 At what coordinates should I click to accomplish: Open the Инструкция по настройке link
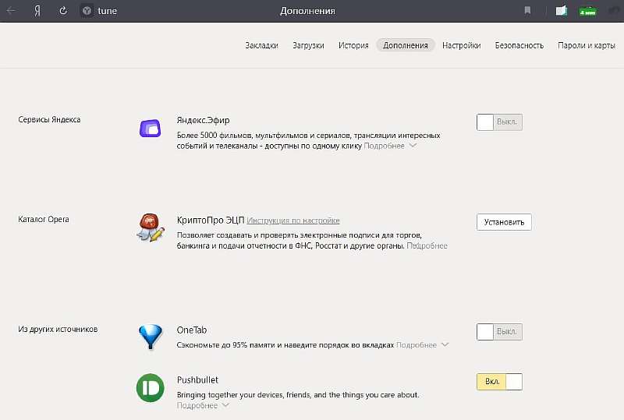tap(293, 221)
